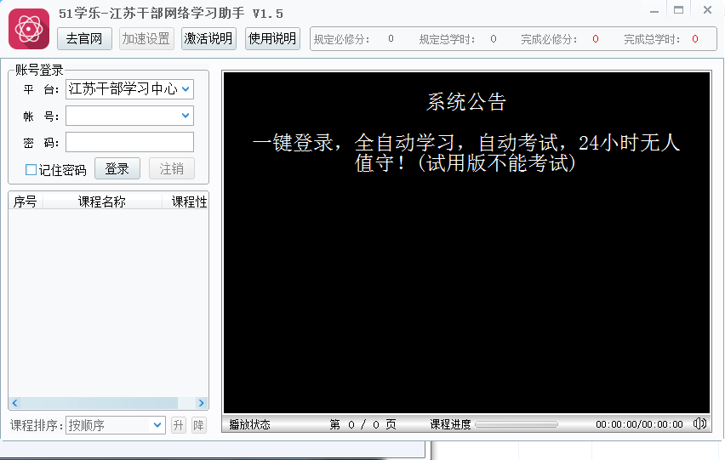This screenshot has height=460, width=725.
Task: Click the course list left scroll arrow
Action: click(x=14, y=403)
